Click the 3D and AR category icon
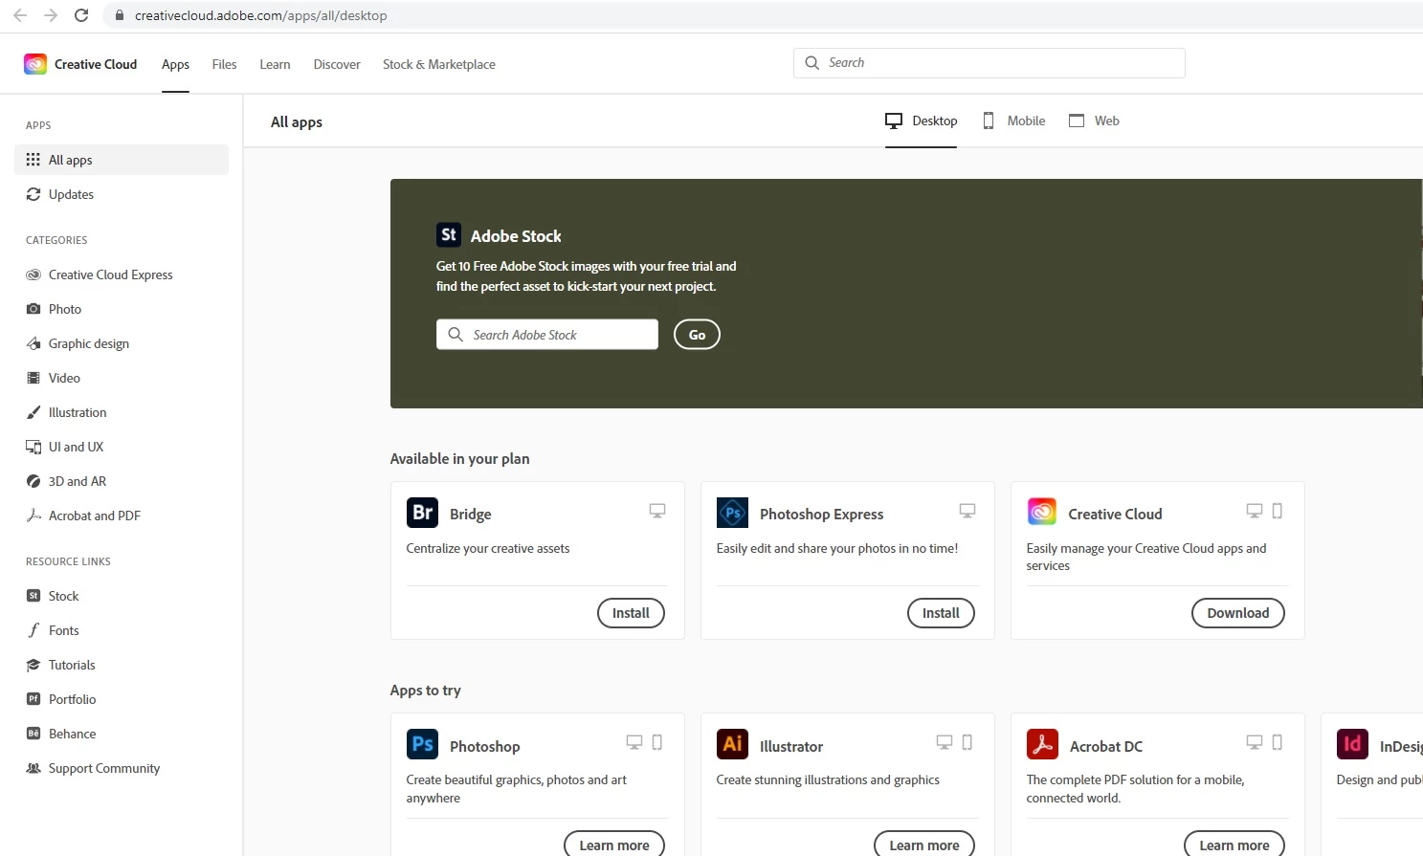Screen dimensions: 1423x856 33,481
